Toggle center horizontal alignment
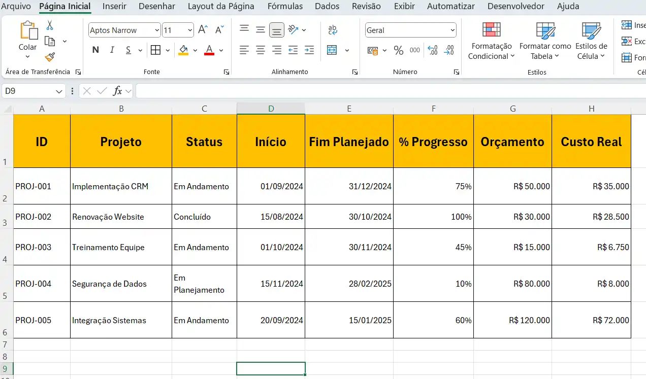Image resolution: width=646 pixels, height=379 pixels. [x=261, y=50]
